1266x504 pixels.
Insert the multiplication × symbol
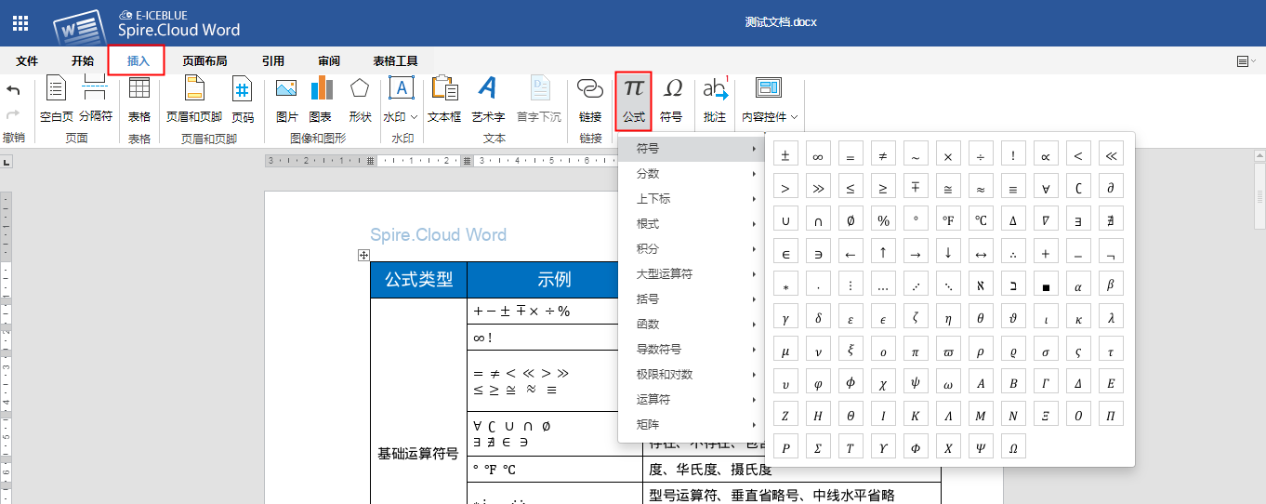pyautogui.click(x=948, y=155)
